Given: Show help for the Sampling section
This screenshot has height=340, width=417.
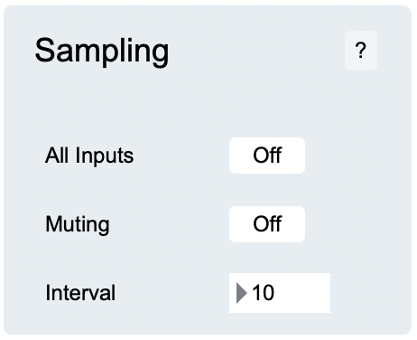Looking at the screenshot, I should click(361, 51).
